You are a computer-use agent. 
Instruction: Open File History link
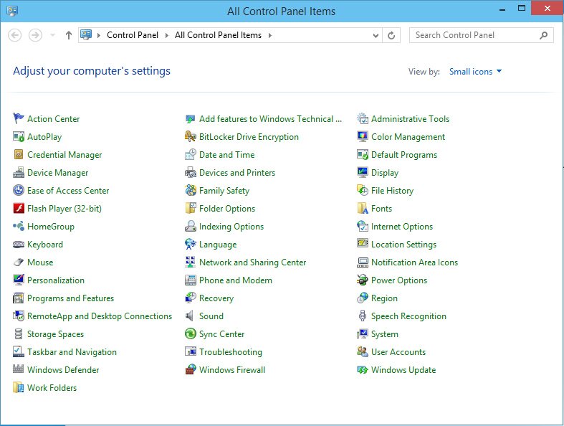392,191
